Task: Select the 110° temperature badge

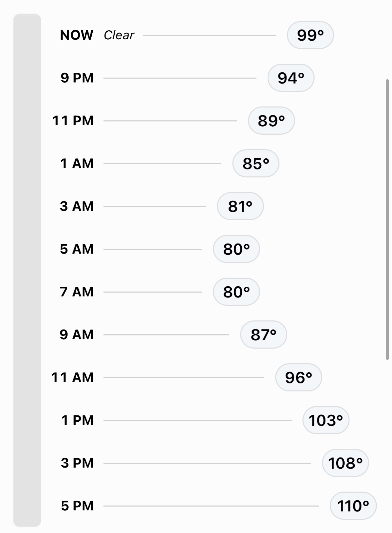Action: pyautogui.click(x=353, y=506)
